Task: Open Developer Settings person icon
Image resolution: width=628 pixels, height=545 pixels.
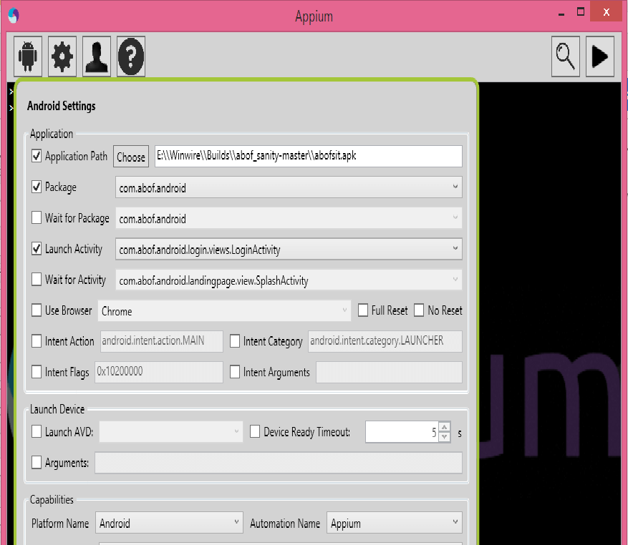Action: [97, 57]
